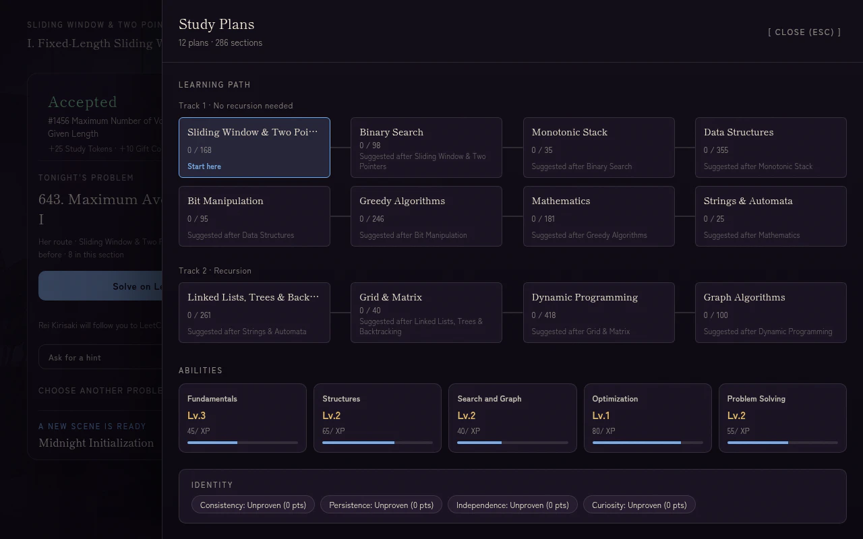
Task: Select the Mathematics study plan
Action: [x=599, y=216]
